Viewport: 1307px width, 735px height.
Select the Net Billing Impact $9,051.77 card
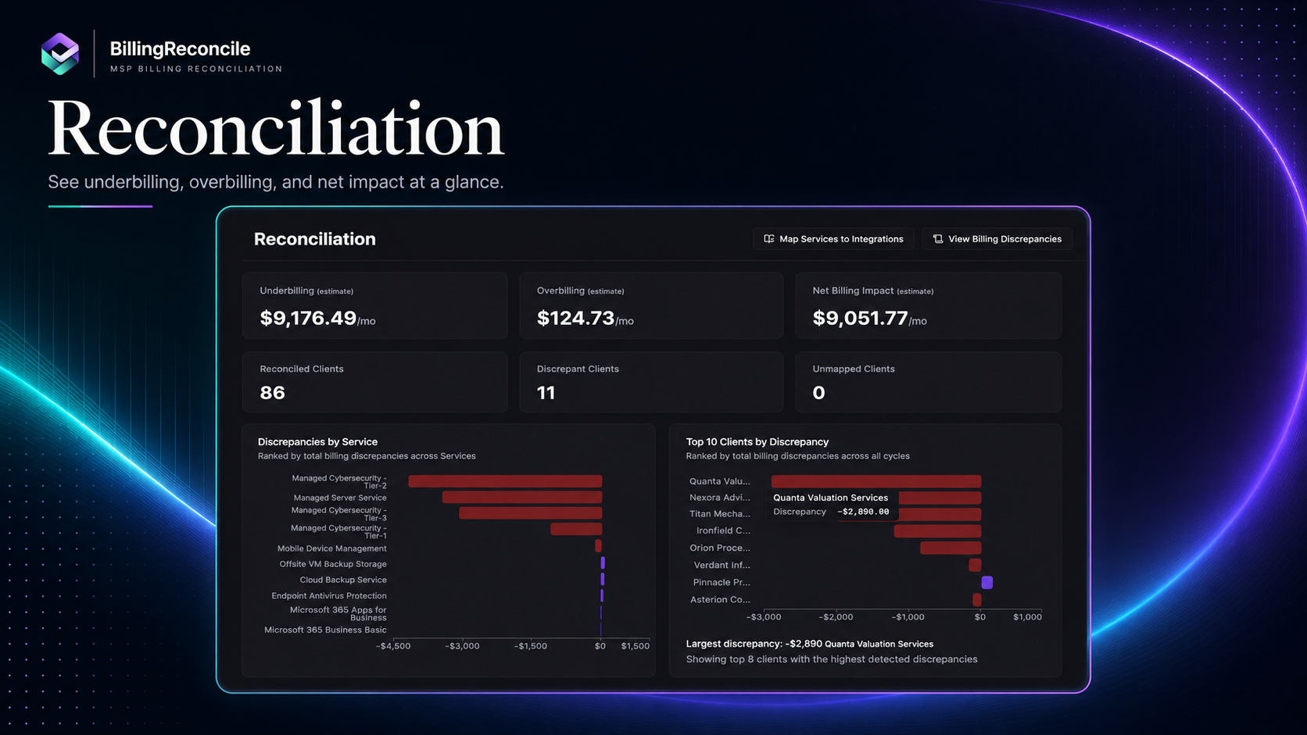929,305
